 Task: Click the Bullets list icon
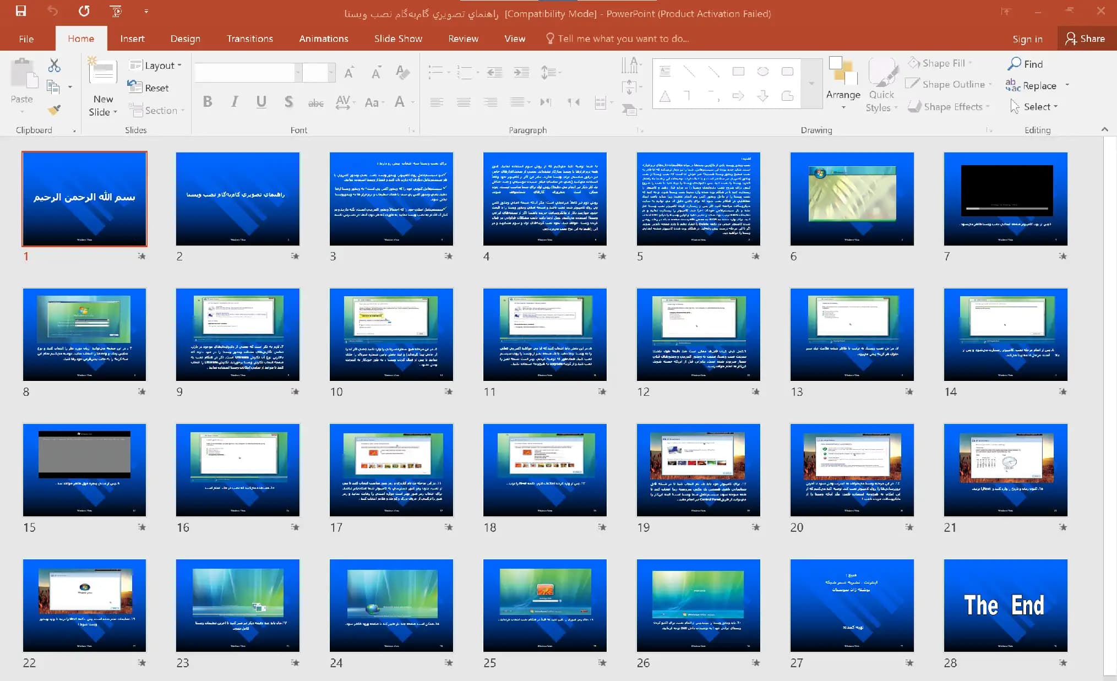(436, 72)
